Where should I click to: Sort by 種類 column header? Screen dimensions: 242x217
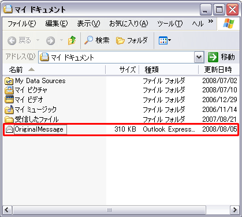tap(169, 70)
